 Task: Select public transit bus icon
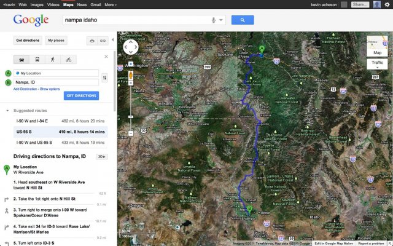tap(37, 60)
